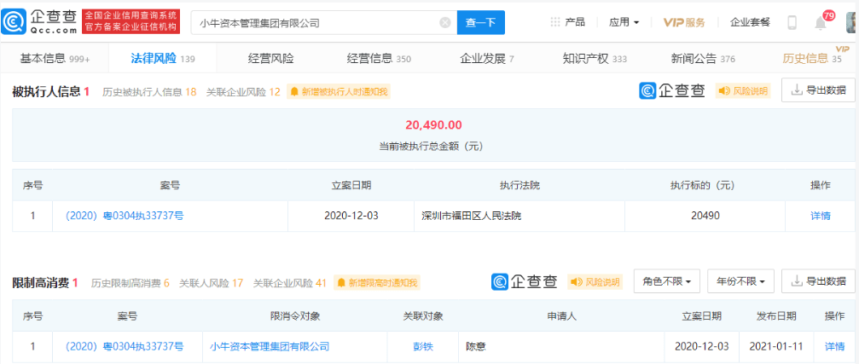This screenshot has height=364, width=859.
Task: Open the user avatar in the header
Action: pos(852,22)
